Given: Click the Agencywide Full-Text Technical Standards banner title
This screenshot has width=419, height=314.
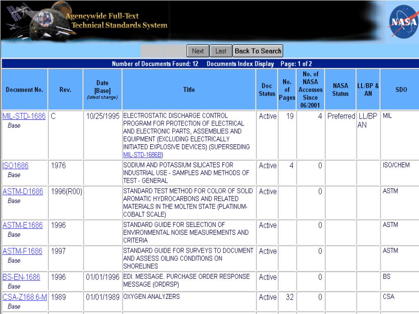Looking at the screenshot, I should (116, 20).
